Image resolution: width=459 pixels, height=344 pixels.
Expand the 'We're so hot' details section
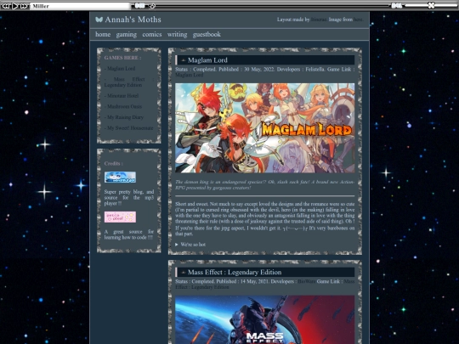click(x=190, y=245)
